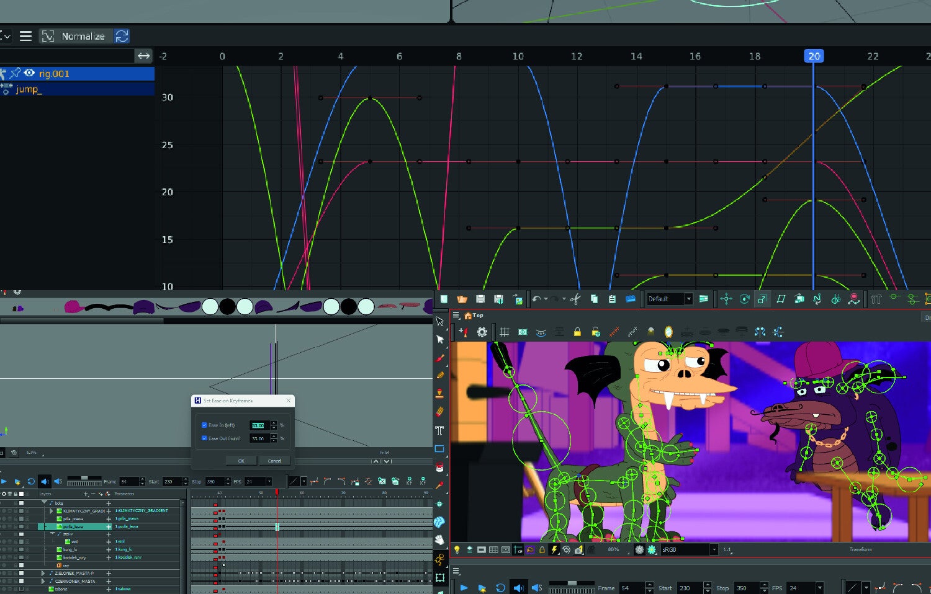Click the Undo arrow icon
This screenshot has width=931, height=594.
pos(536,299)
